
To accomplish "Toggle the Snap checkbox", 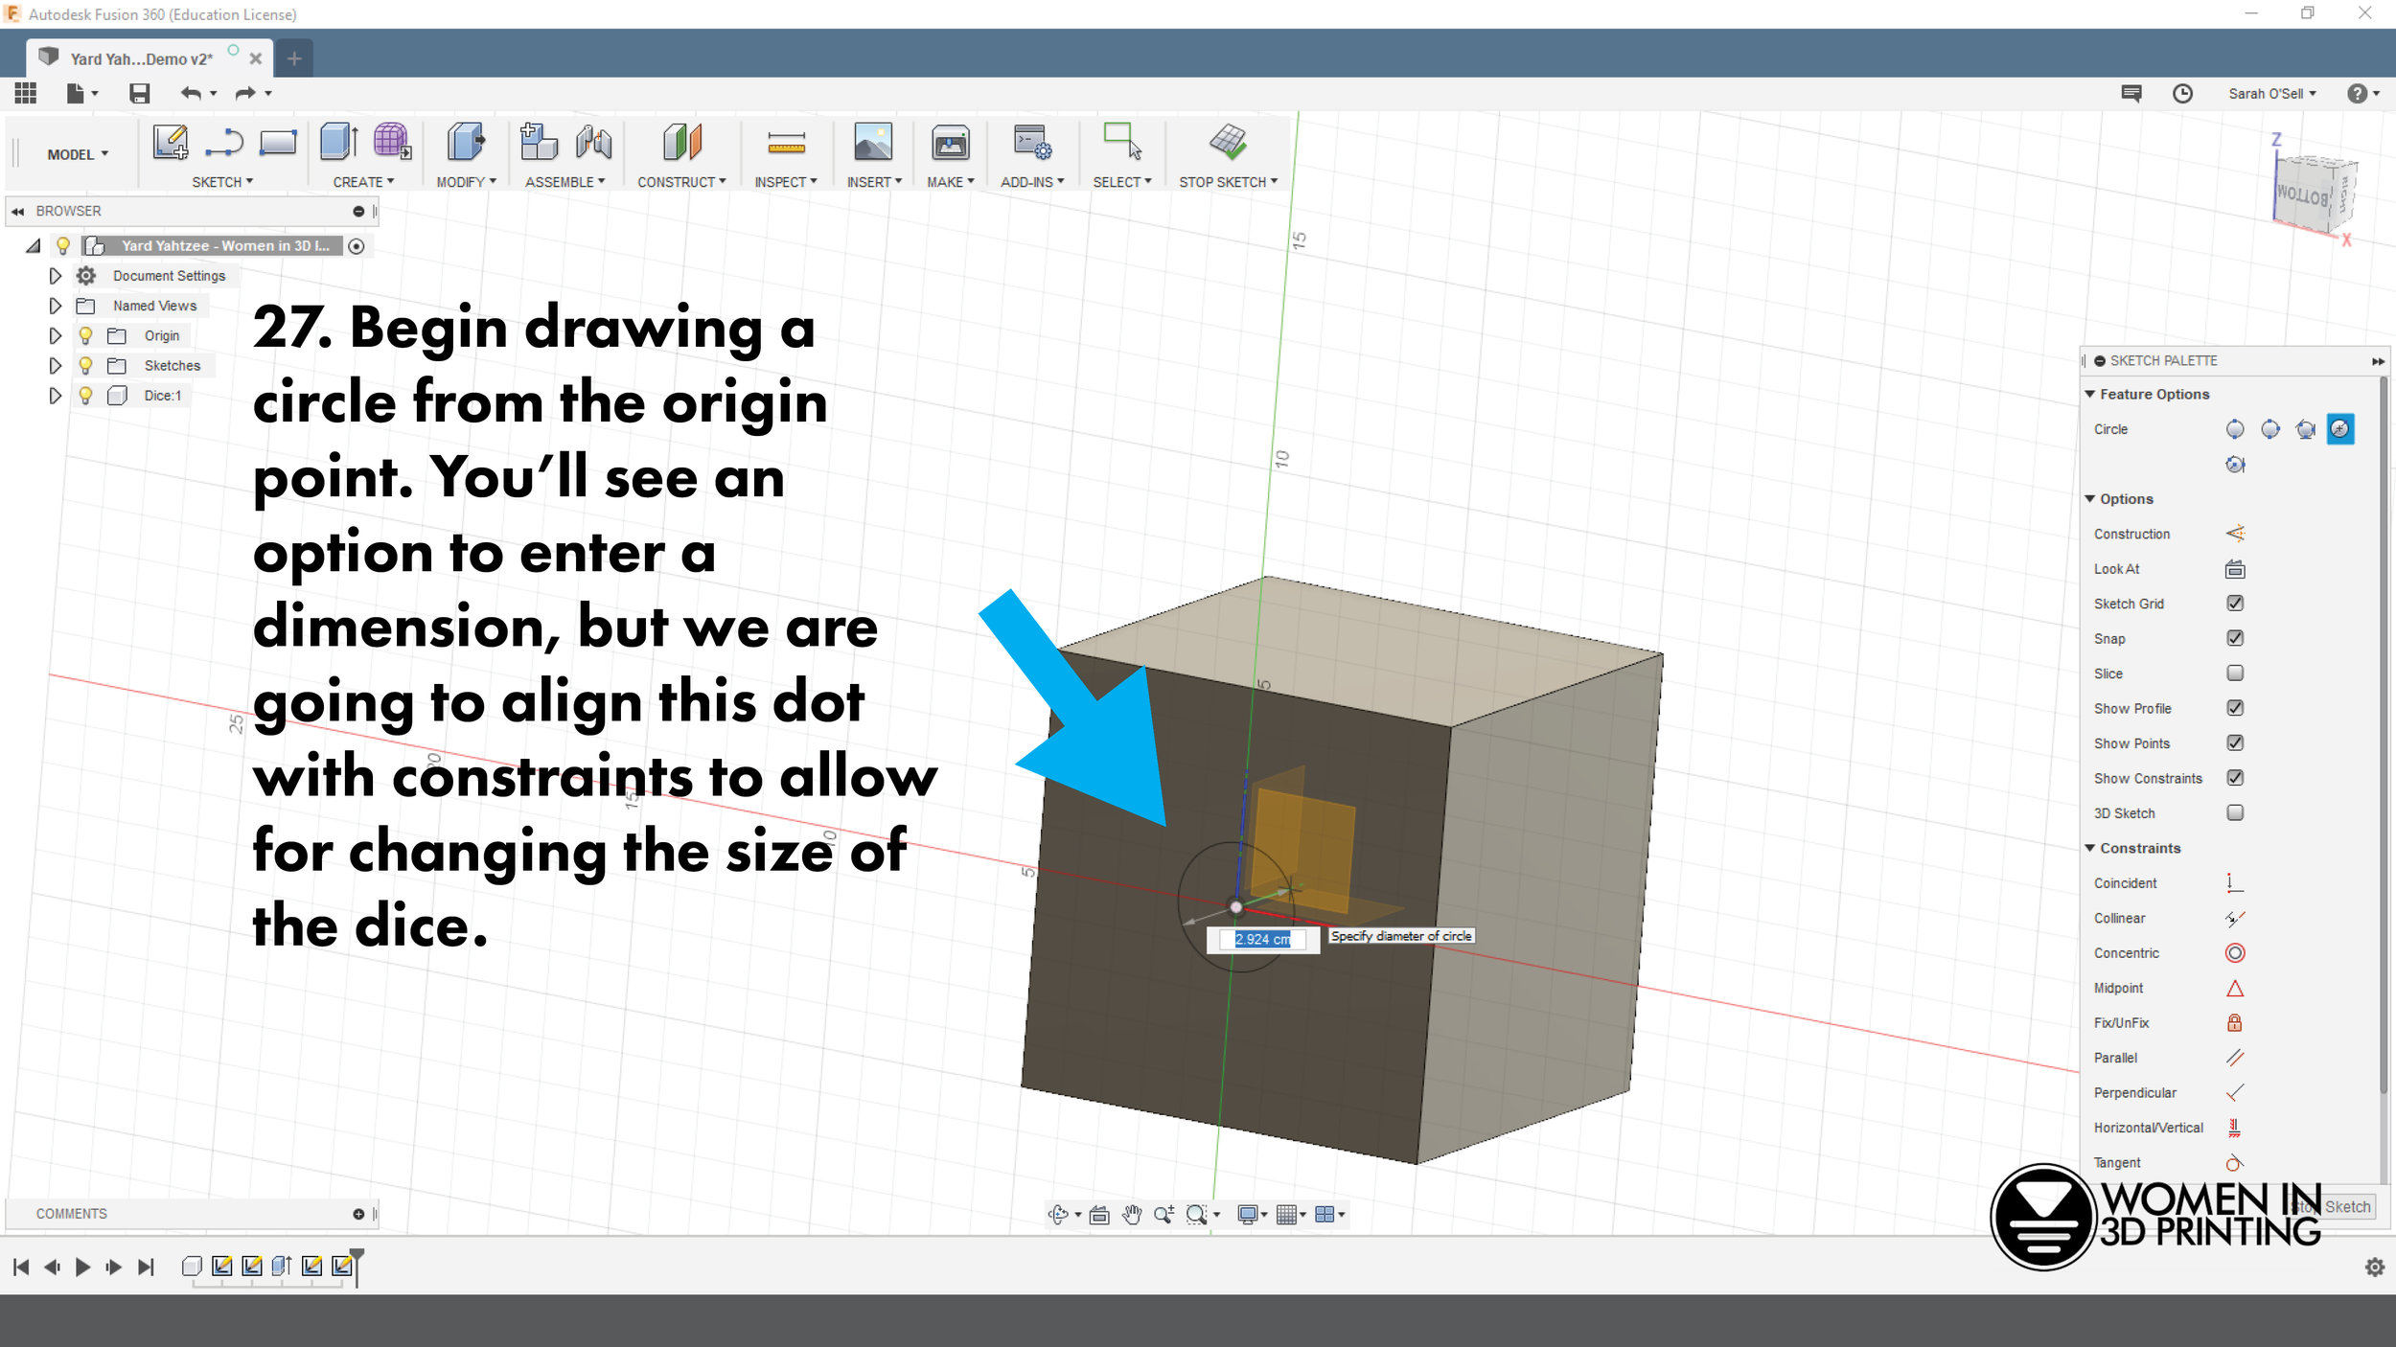I will [2234, 638].
